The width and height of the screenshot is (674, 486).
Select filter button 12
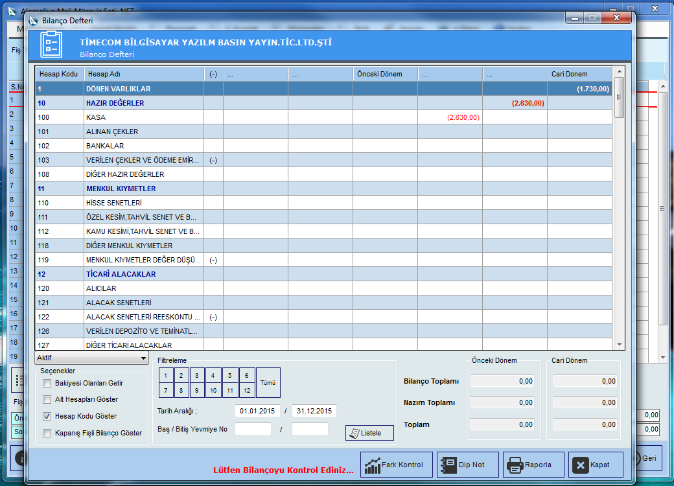(247, 391)
